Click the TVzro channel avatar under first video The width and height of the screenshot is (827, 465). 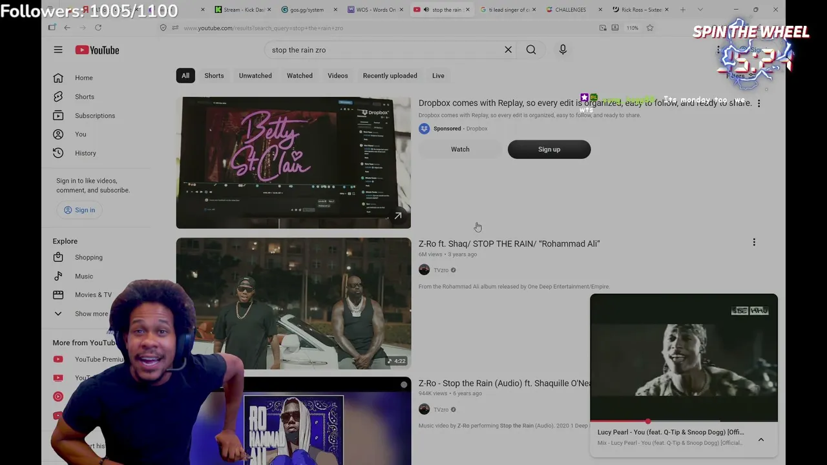(424, 270)
